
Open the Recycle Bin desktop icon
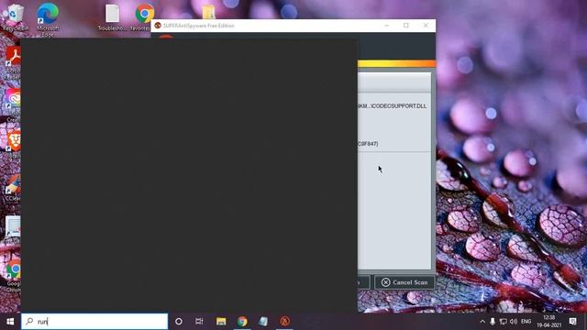click(x=15, y=16)
